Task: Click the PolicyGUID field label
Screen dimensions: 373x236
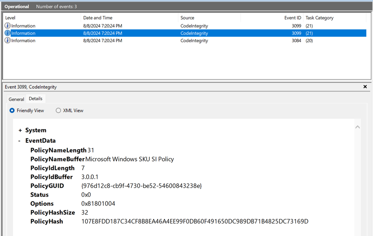Action: pos(47,186)
